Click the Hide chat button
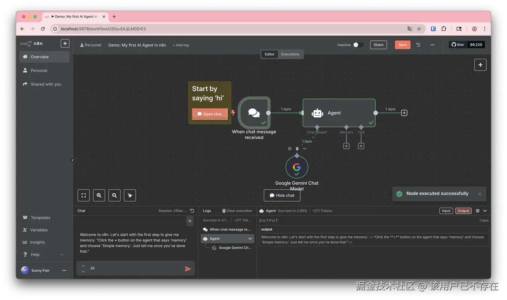 tap(282, 195)
